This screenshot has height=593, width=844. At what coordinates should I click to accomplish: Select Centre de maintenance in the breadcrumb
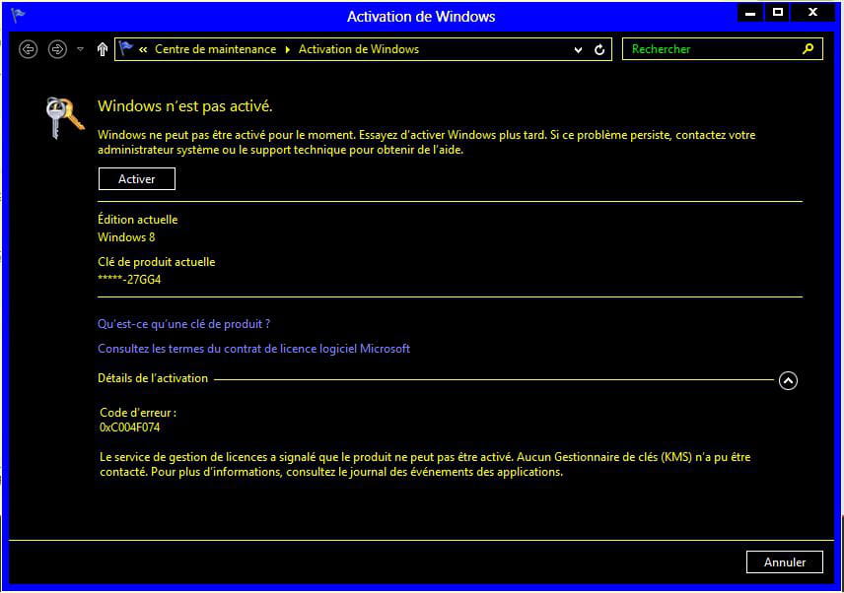pos(215,49)
